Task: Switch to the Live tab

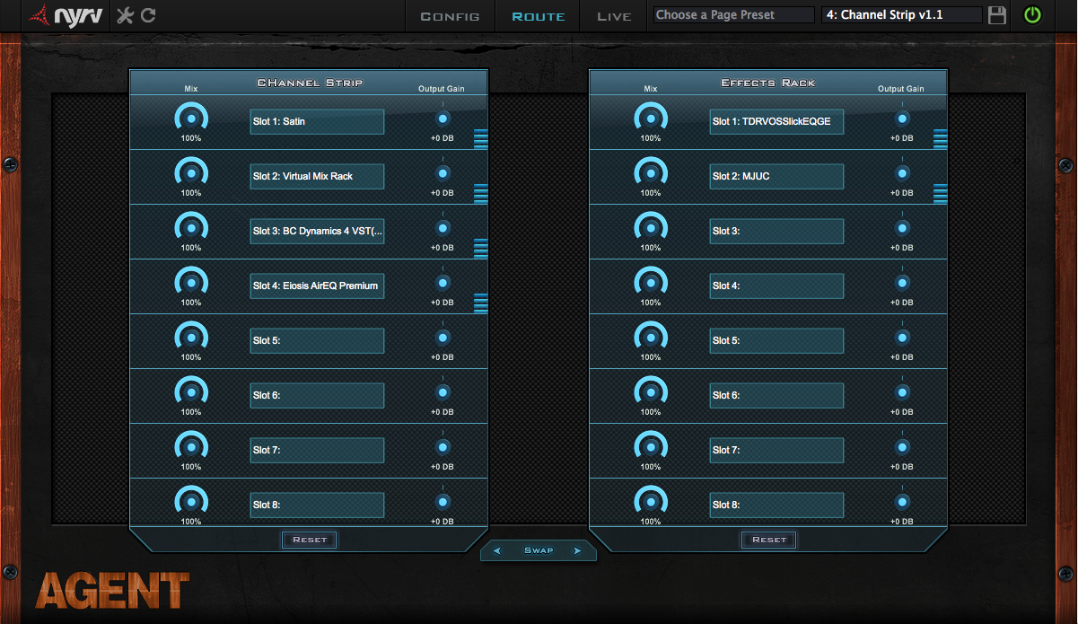Action: click(x=614, y=16)
